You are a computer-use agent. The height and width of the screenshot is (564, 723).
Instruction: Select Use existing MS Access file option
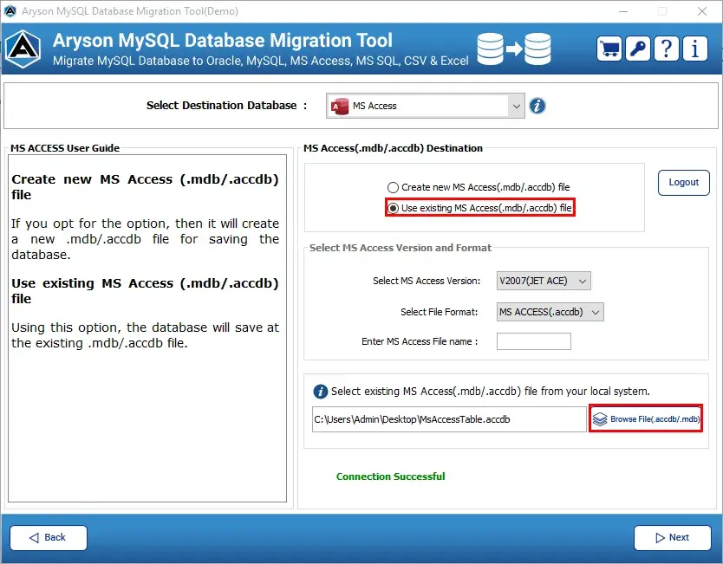[479, 208]
